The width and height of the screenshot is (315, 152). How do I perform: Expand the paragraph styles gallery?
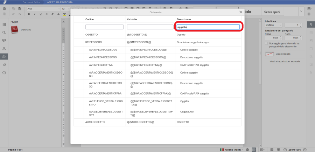301,12
